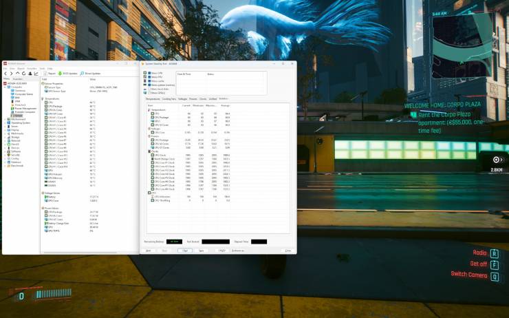This screenshot has width=509, height=318.
Task: Click AIDA64 root node at top of tree
Action: (x=15, y=83)
